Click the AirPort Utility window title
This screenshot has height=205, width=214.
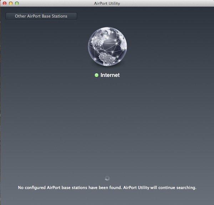pos(107,3)
